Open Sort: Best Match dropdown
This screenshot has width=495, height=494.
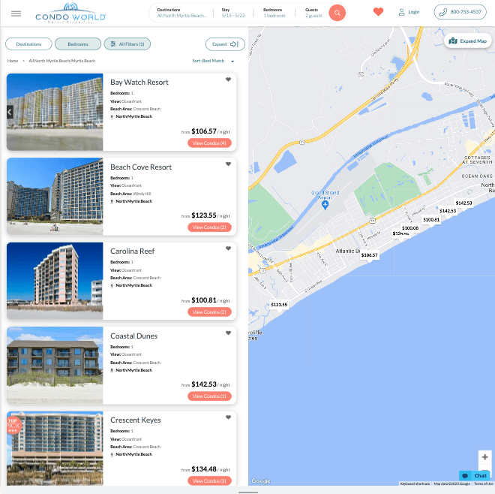pyautogui.click(x=214, y=61)
